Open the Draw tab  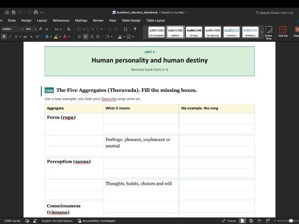pyautogui.click(x=12, y=20)
